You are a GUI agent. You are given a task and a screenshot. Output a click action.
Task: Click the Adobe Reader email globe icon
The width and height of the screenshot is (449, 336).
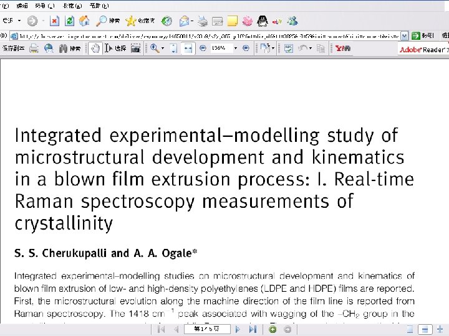click(x=49, y=49)
